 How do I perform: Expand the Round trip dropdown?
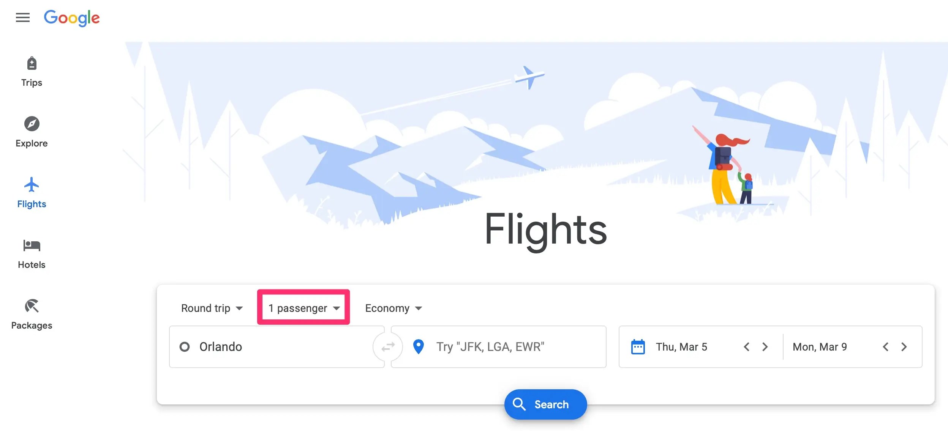[212, 308]
